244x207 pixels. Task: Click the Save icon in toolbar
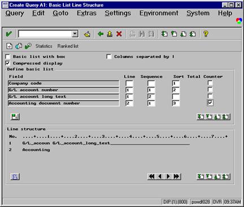87,34
